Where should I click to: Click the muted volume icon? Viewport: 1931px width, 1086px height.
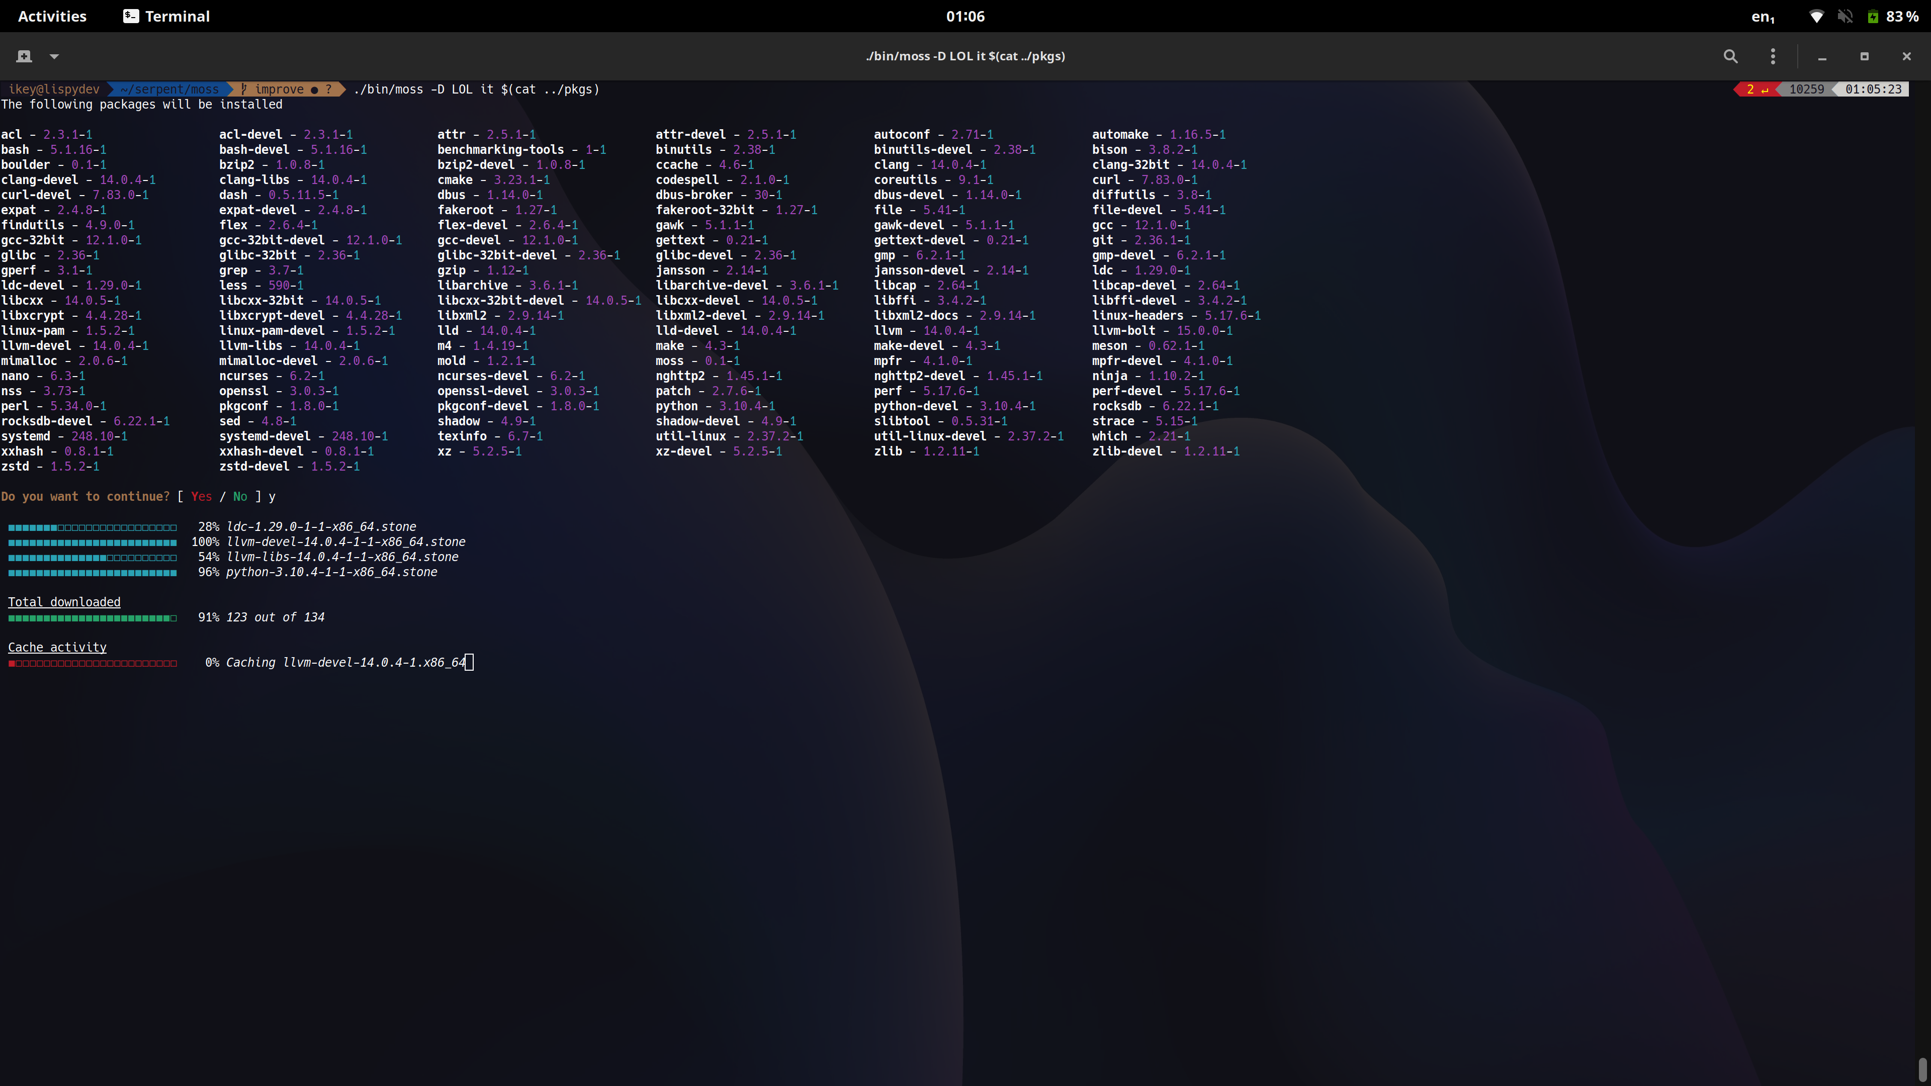point(1845,16)
